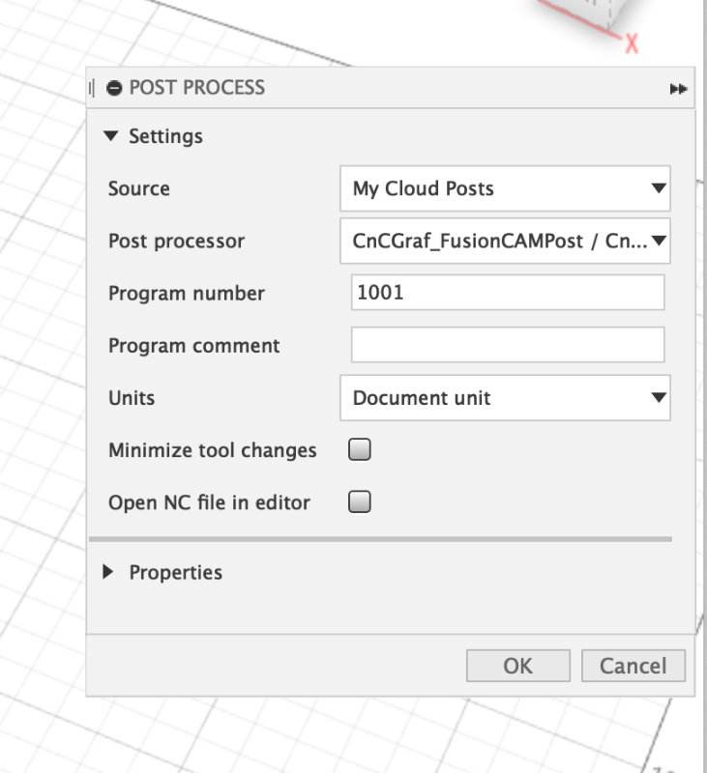Click the double-arrow icon in the dialog header
This screenshot has height=773, width=707.
tap(678, 89)
